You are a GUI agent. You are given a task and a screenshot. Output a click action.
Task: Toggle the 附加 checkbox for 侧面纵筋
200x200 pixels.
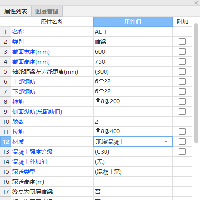(182, 111)
